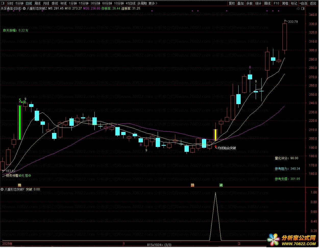This screenshot has width=320, height=248.
Task: Toggle 简框 simple frame mode
Action: tap(285, 3)
